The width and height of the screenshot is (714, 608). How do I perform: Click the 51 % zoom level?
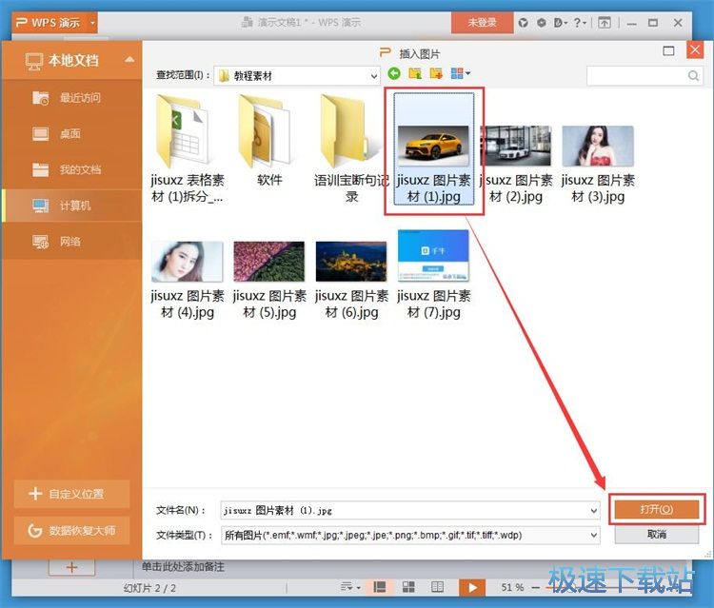[x=513, y=587]
